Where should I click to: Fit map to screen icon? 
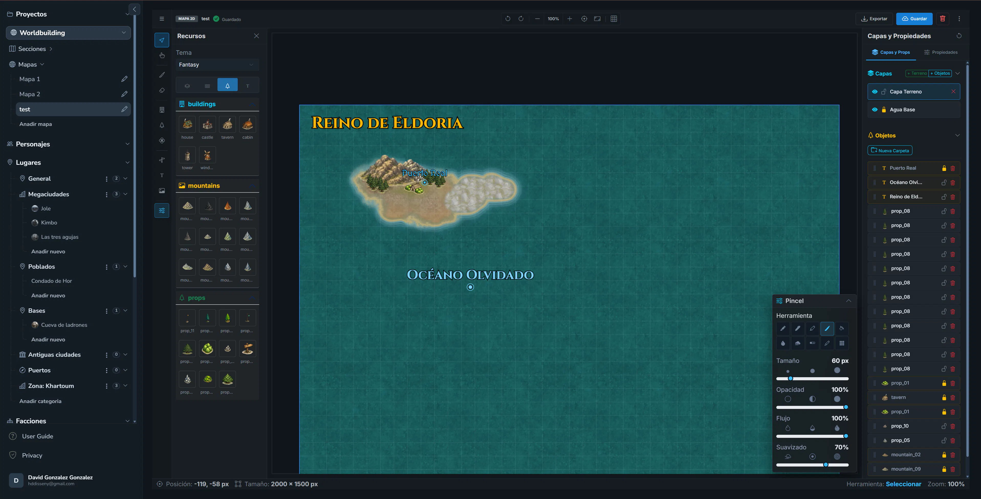tap(597, 19)
